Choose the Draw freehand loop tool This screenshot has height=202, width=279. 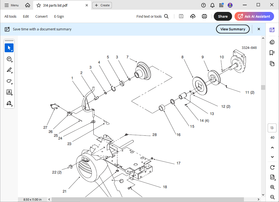click(9, 81)
